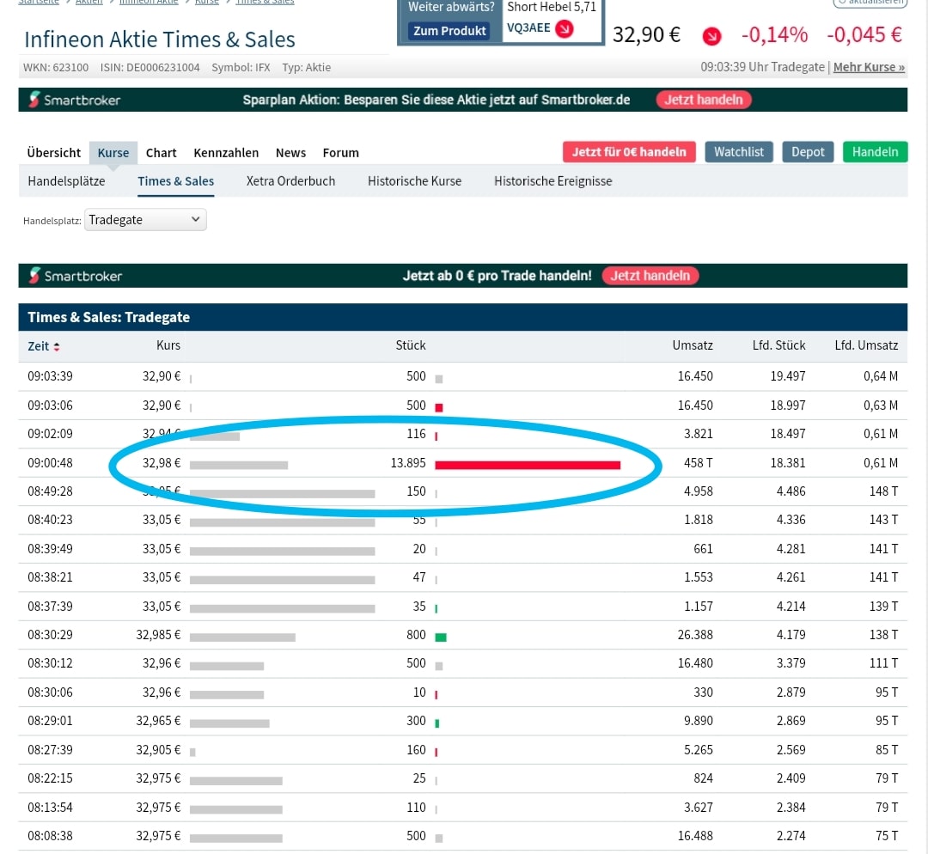The height and width of the screenshot is (854, 928).
Task: Click the red arrow icon next to VQ3AEE
Action: click(565, 29)
